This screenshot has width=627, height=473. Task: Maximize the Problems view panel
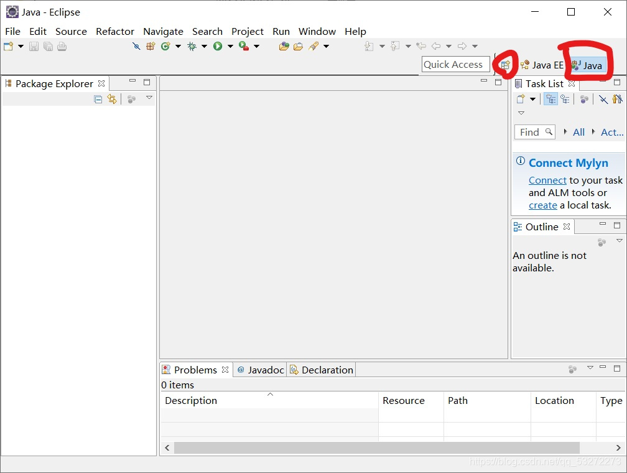coord(617,368)
